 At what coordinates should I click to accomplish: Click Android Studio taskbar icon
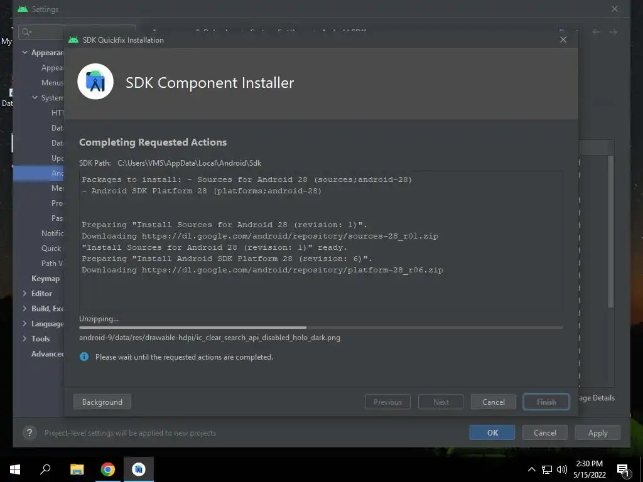[139, 469]
